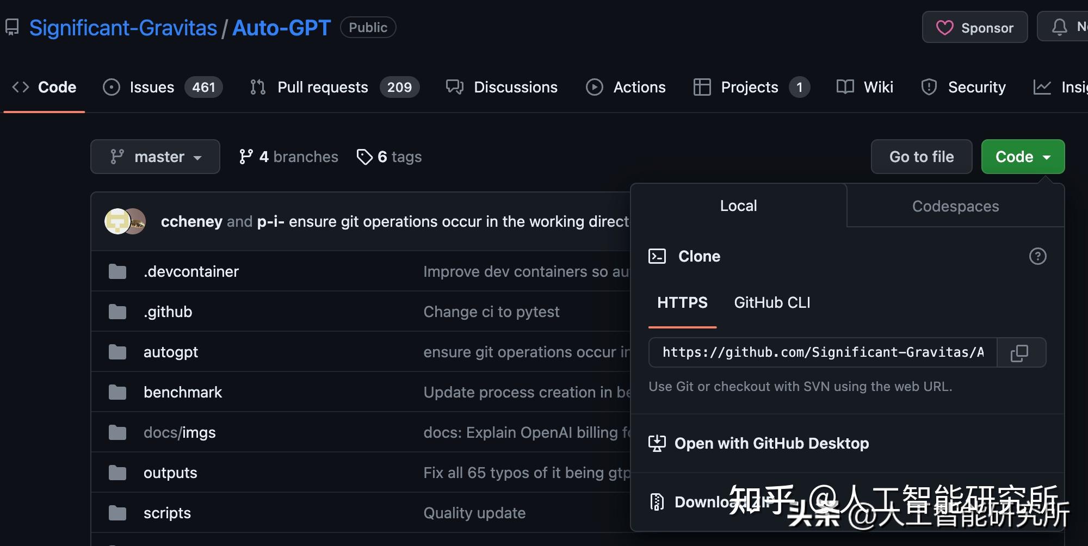Image resolution: width=1088 pixels, height=546 pixels.
Task: Select the GitHub CLI clone option
Action: point(772,302)
